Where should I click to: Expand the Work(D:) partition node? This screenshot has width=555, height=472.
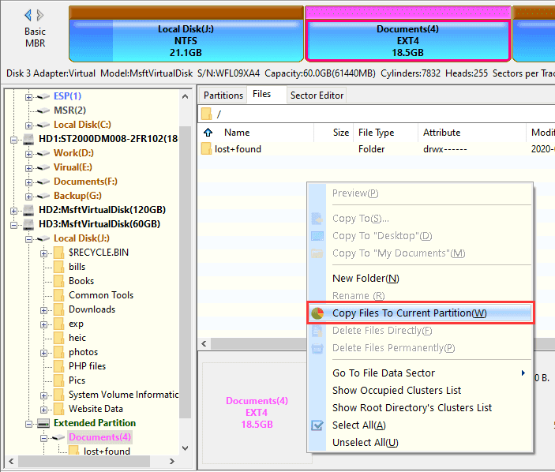29,153
